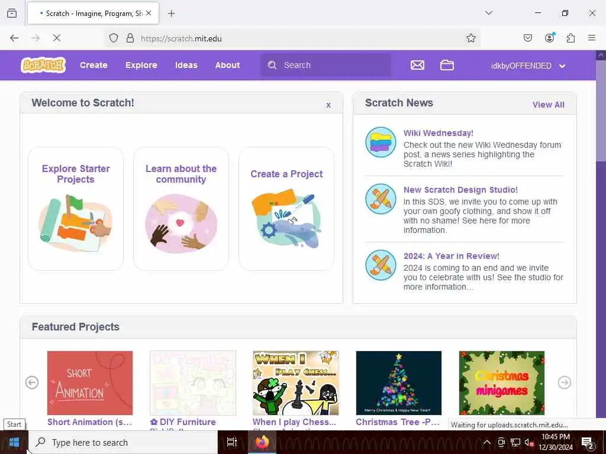Image resolution: width=606 pixels, height=454 pixels.
Task: Click Windows taskbar search box
Action: coord(123,442)
